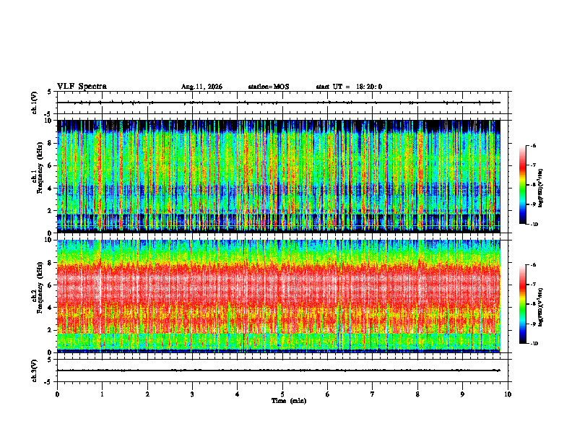Image resolution: width=572 pixels, height=442 pixels.
Task: Click the station=MOS label
Action: click(269, 87)
